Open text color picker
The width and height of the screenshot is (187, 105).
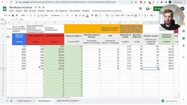tap(87, 15)
